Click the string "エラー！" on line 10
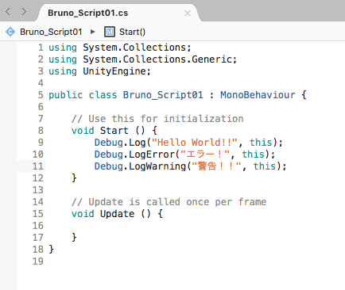The height and width of the screenshot is (290, 345). (205, 155)
